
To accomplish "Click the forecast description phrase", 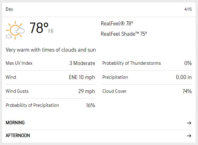I will click(x=50, y=50).
